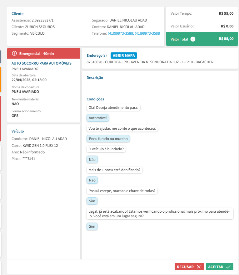This screenshot has width=239, height=275.
Task: Click the "Pneu furado ou murcho" chip
Action: [x=108, y=139]
